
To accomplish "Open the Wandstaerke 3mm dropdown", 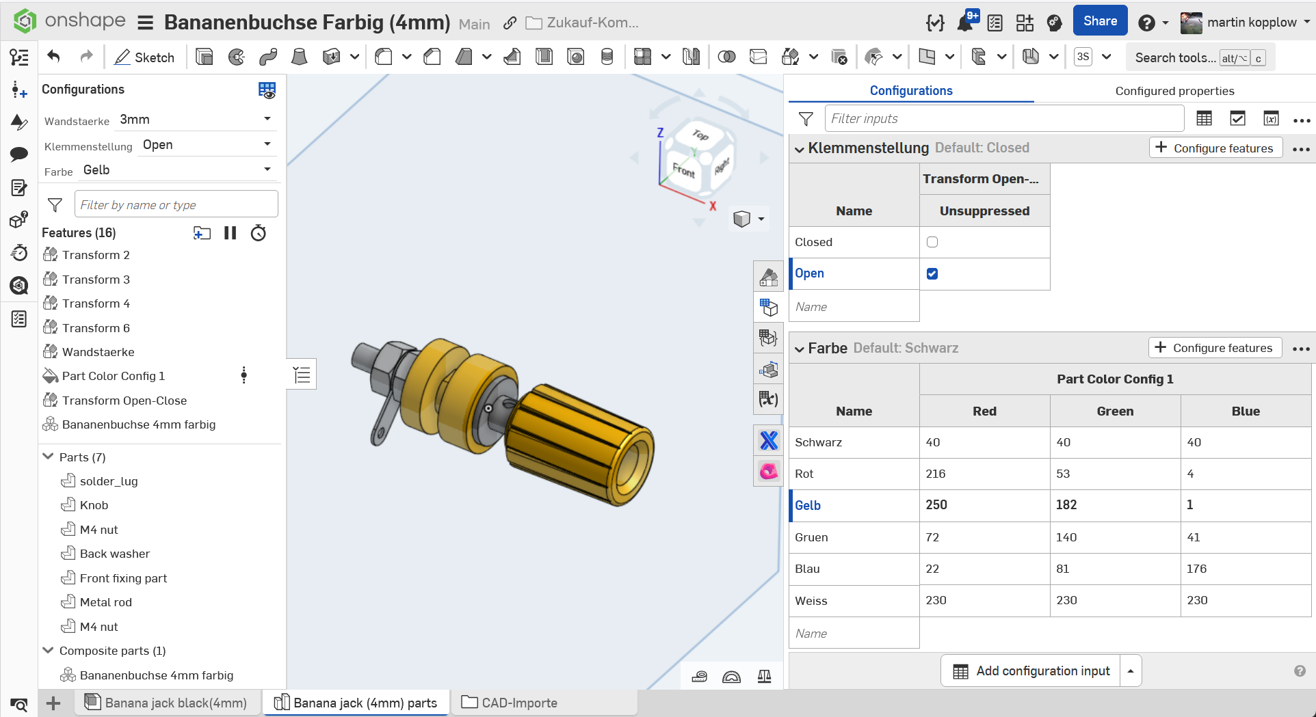I will (196, 120).
